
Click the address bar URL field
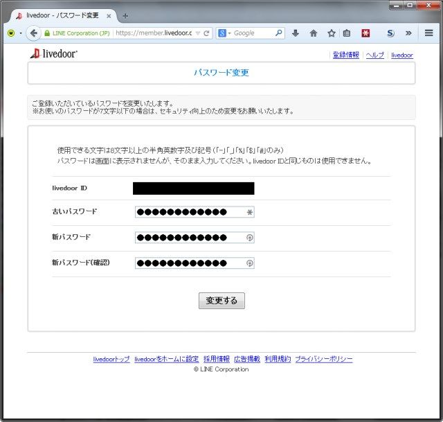click(154, 33)
